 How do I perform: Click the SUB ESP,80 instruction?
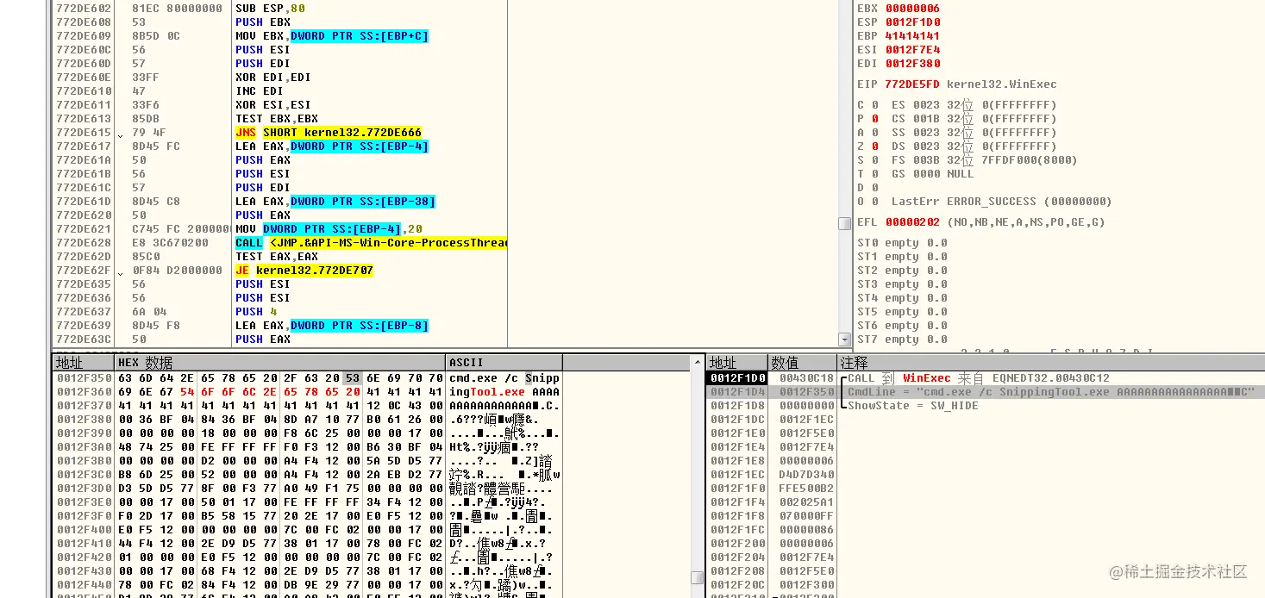270,9
